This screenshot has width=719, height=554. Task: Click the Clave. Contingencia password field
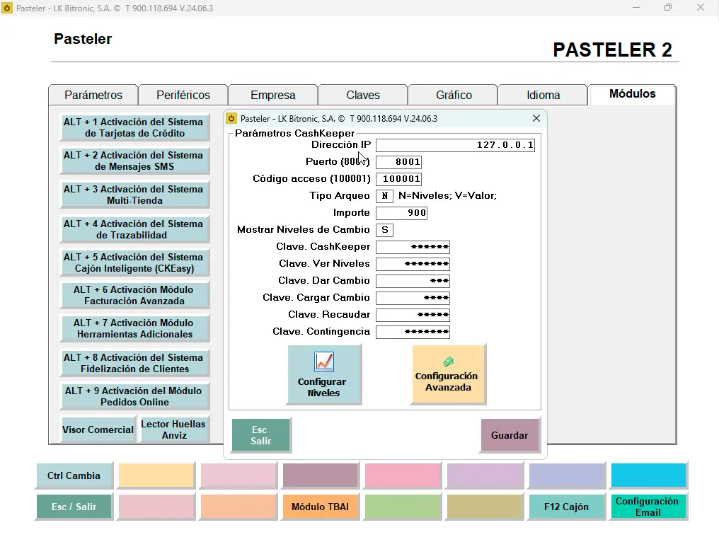(413, 332)
